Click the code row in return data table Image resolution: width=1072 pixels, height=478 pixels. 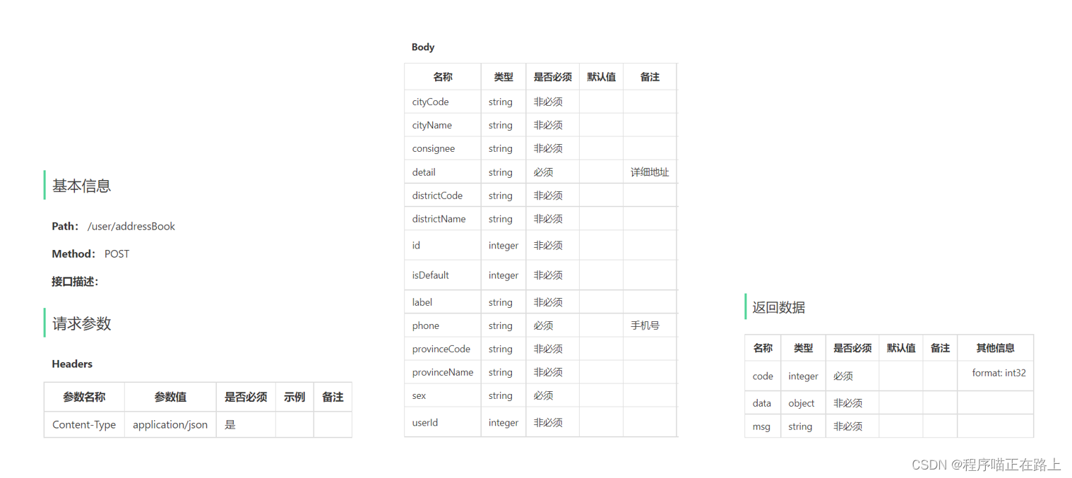point(889,376)
